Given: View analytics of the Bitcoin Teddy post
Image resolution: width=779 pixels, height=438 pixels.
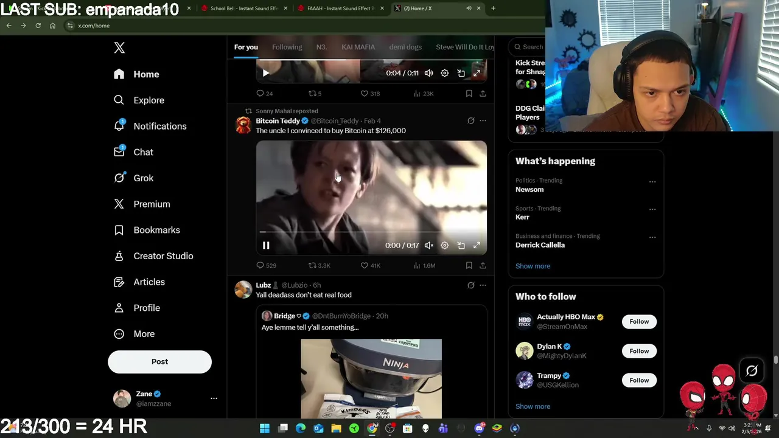Looking at the screenshot, I should pos(424,265).
